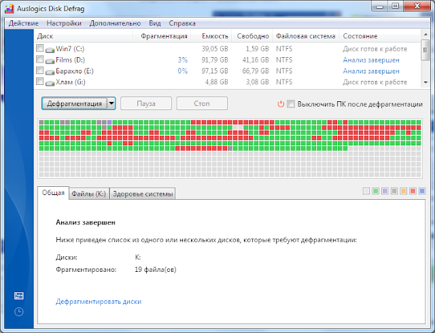This screenshot has height=333, width=435.
Task: Click the 19 файла(ов) value
Action: pos(156,269)
